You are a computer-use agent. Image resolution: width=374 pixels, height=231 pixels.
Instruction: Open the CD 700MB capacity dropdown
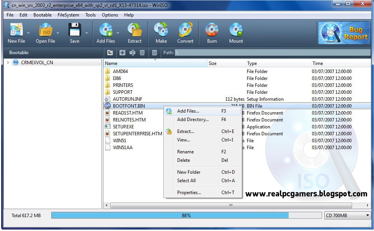[347, 216]
